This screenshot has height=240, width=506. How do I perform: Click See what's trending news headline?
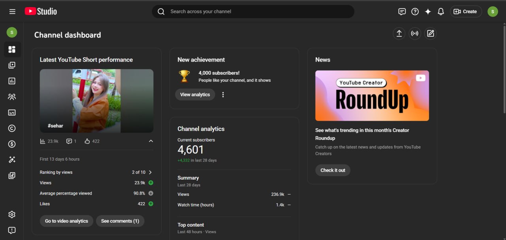click(x=362, y=134)
